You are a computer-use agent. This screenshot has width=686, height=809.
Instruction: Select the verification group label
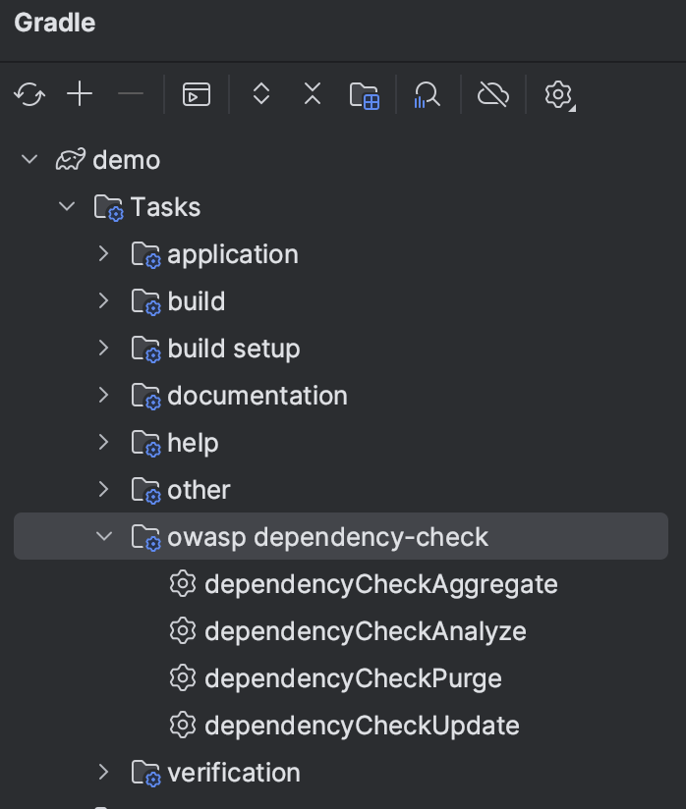point(234,773)
